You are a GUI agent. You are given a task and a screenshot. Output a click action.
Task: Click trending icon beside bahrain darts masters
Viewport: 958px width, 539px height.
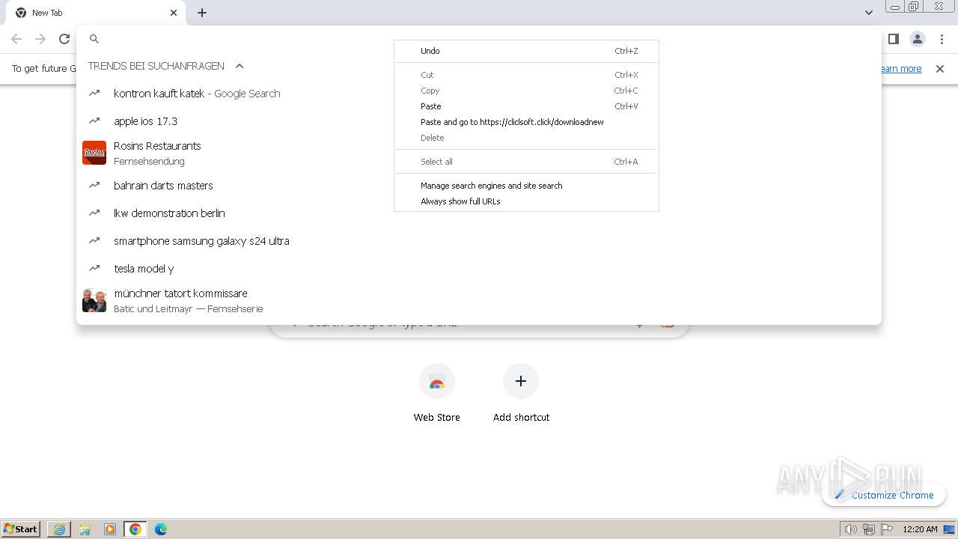pos(94,186)
